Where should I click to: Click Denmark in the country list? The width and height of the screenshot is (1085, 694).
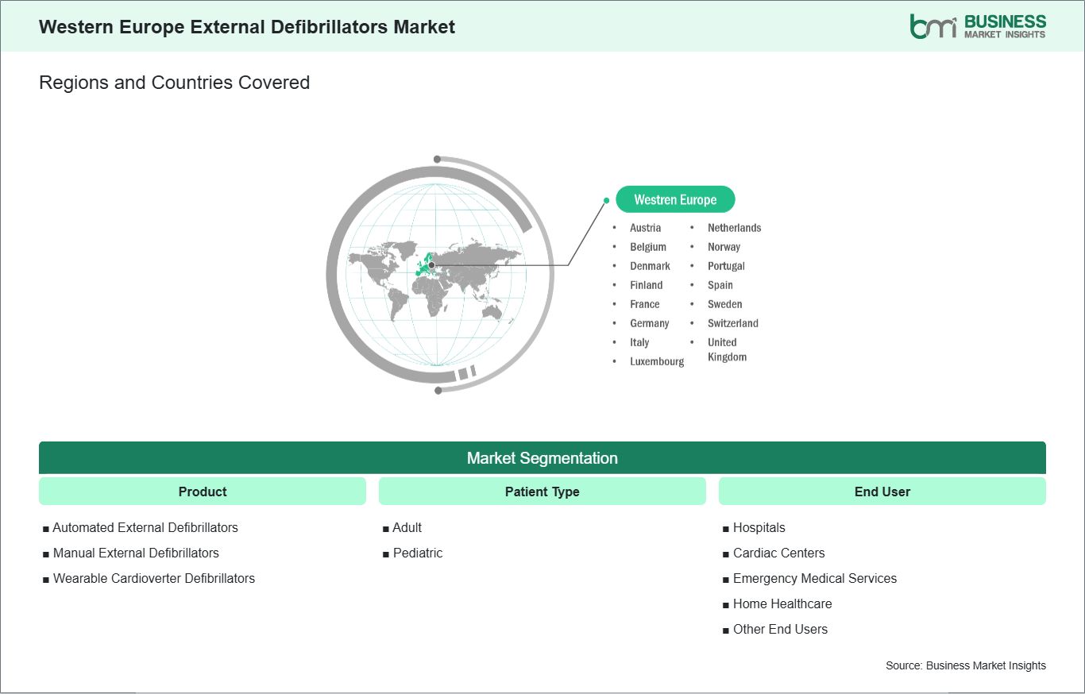click(651, 266)
